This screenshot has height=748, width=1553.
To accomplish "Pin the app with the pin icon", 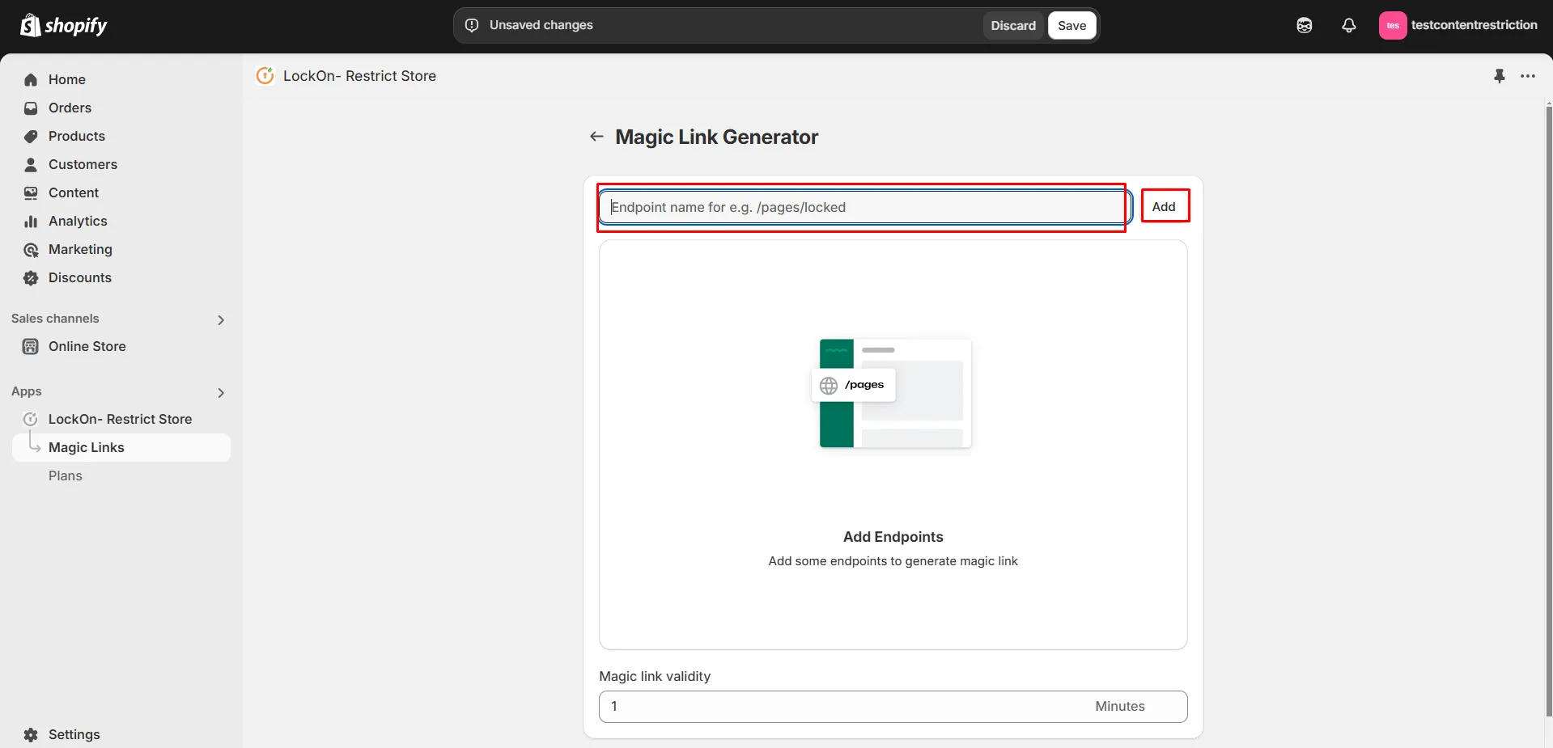I will pos(1500,76).
